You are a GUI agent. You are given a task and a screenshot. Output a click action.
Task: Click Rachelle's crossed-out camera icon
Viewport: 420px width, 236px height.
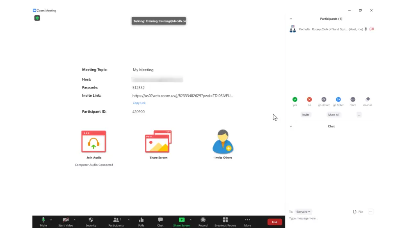[x=372, y=29]
